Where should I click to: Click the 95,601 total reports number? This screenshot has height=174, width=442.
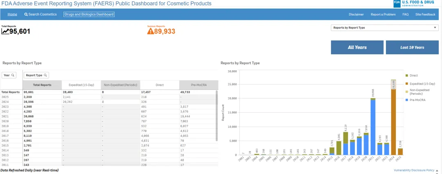tap(20, 31)
